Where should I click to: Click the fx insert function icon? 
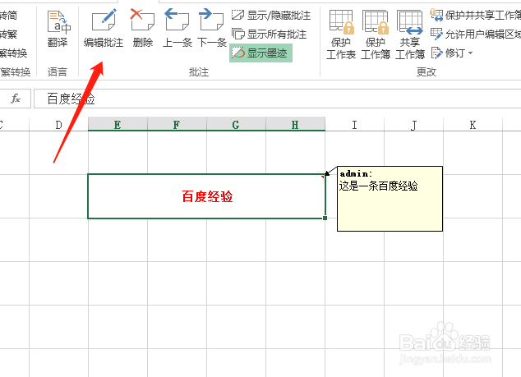(x=16, y=99)
